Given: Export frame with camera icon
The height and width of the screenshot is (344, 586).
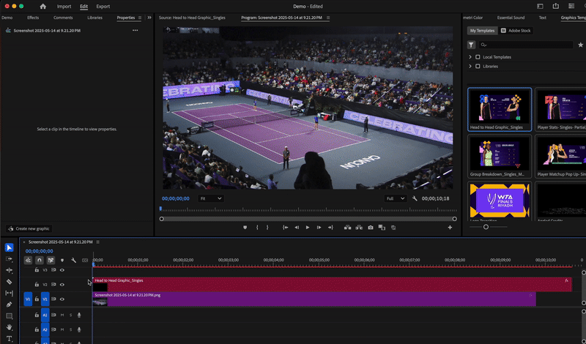Looking at the screenshot, I should pos(371,228).
